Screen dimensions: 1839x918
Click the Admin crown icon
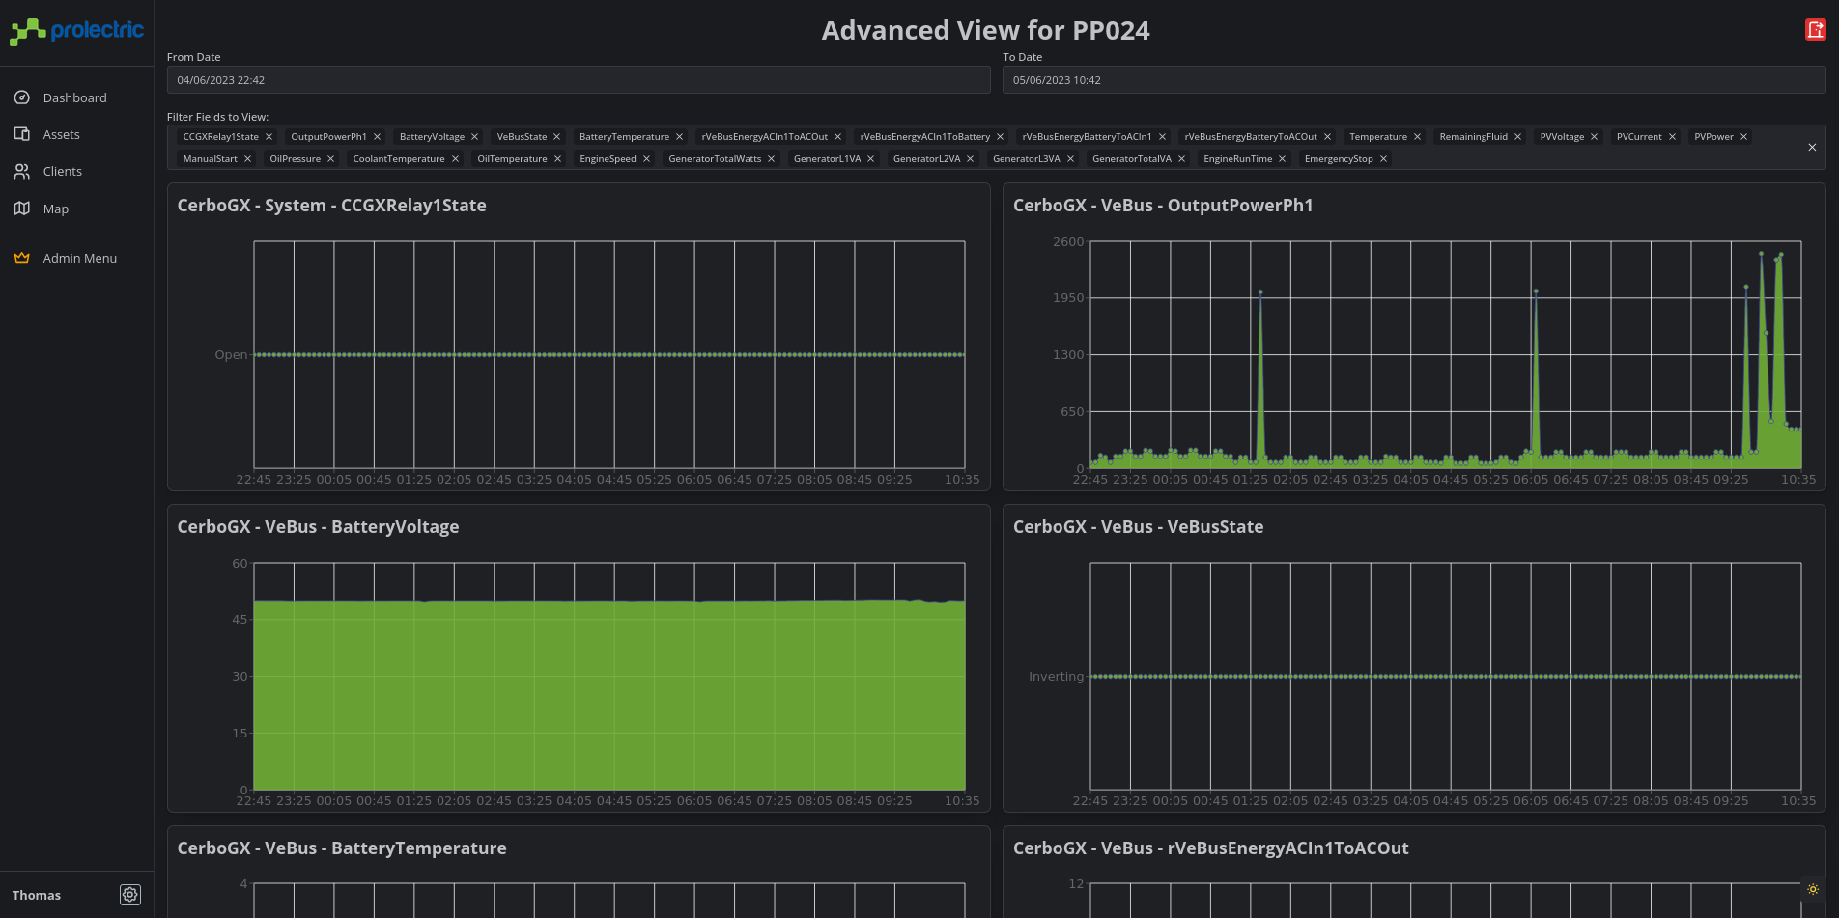point(22,258)
